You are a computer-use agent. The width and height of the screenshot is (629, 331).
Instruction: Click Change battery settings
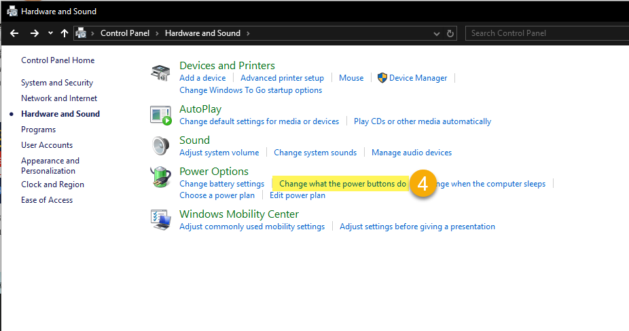click(222, 184)
